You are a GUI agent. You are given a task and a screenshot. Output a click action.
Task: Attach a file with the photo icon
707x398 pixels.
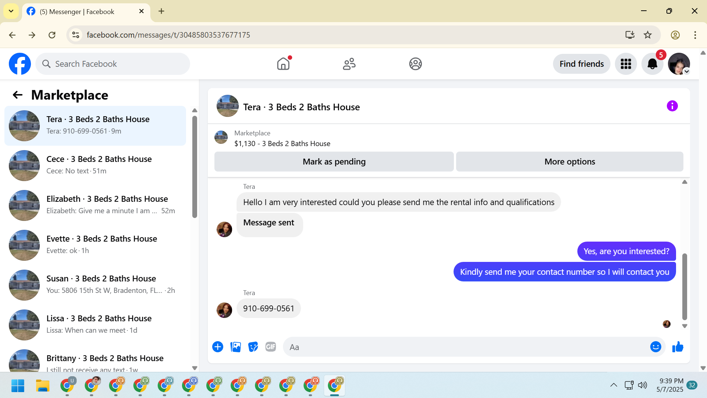pos(235,347)
